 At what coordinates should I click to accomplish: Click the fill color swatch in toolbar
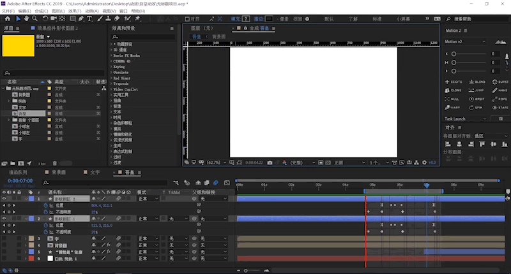coord(246,19)
